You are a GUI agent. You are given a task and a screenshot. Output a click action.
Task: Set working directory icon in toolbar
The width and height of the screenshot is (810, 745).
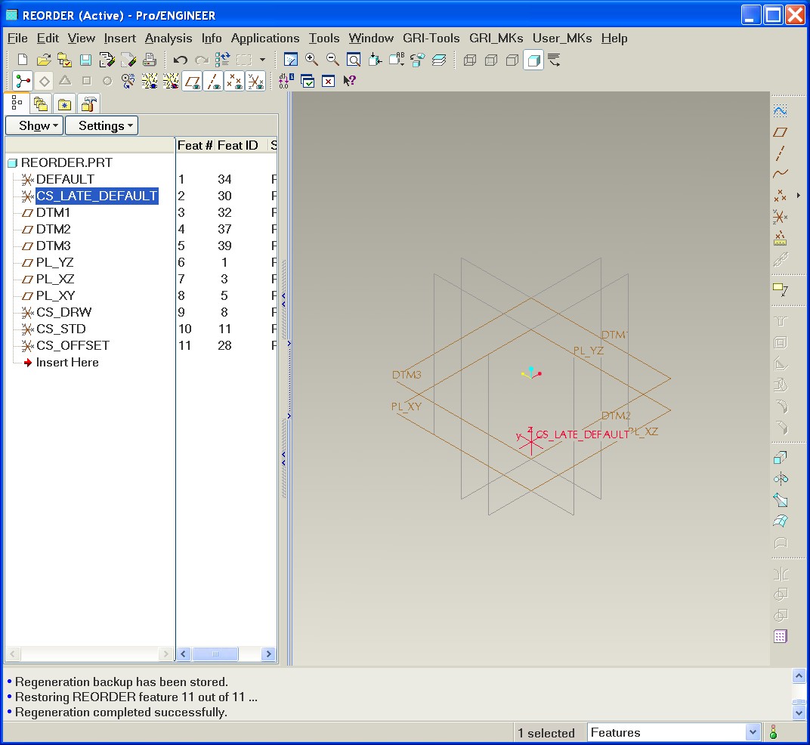pyautogui.click(x=64, y=60)
